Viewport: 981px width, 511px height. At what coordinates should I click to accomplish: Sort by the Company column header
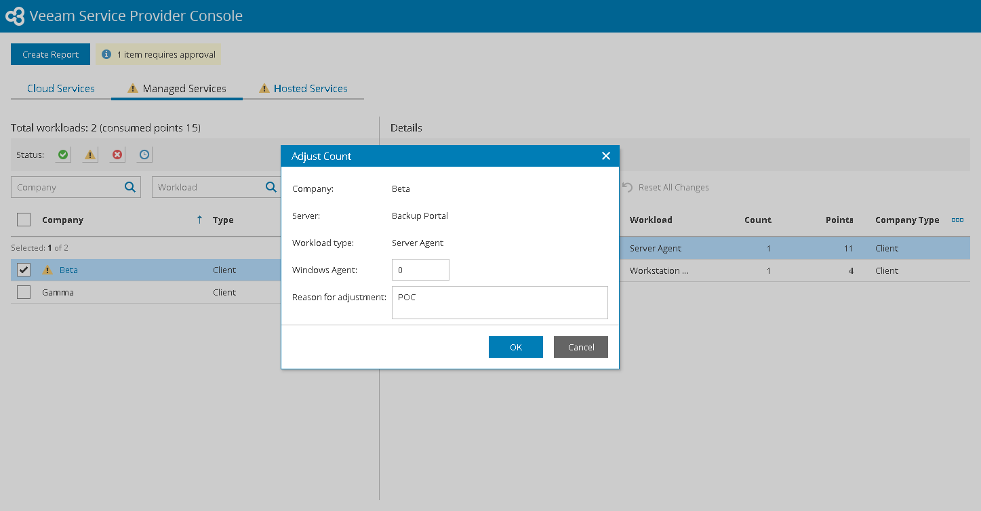[62, 220]
